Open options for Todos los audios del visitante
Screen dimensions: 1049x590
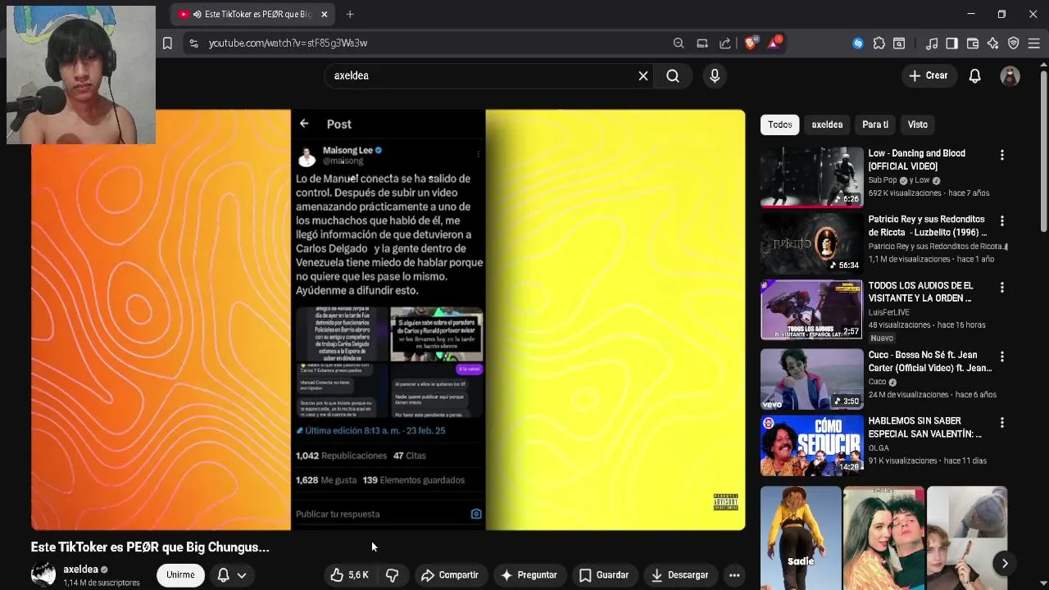tap(1001, 288)
